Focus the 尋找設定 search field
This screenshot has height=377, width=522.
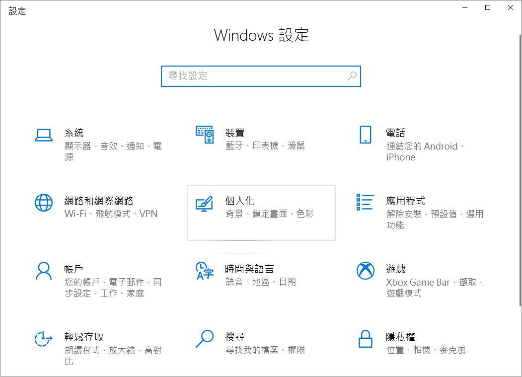pyautogui.click(x=261, y=76)
